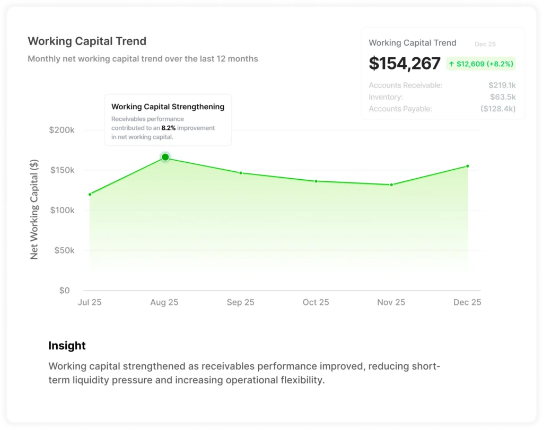Click the Dec 25 end data point
This screenshot has height=429, width=543.
468,166
